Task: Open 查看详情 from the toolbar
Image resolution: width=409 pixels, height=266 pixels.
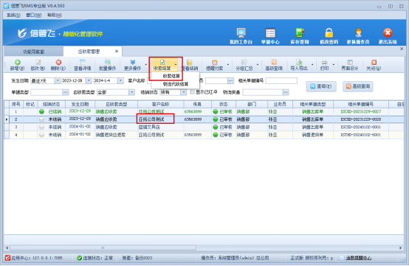Action: click(83, 65)
